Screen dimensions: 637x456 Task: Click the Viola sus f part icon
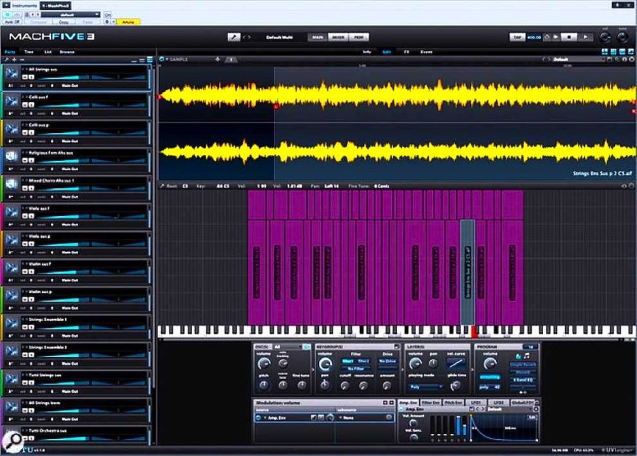pos(12,212)
